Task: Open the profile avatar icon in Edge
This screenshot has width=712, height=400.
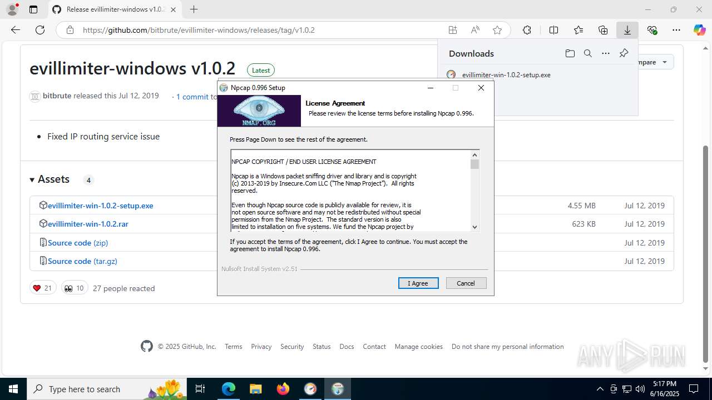Action: pyautogui.click(x=12, y=9)
